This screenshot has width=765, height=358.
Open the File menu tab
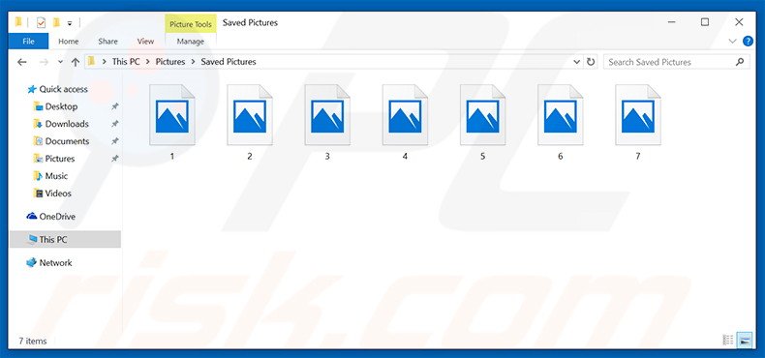click(x=28, y=42)
